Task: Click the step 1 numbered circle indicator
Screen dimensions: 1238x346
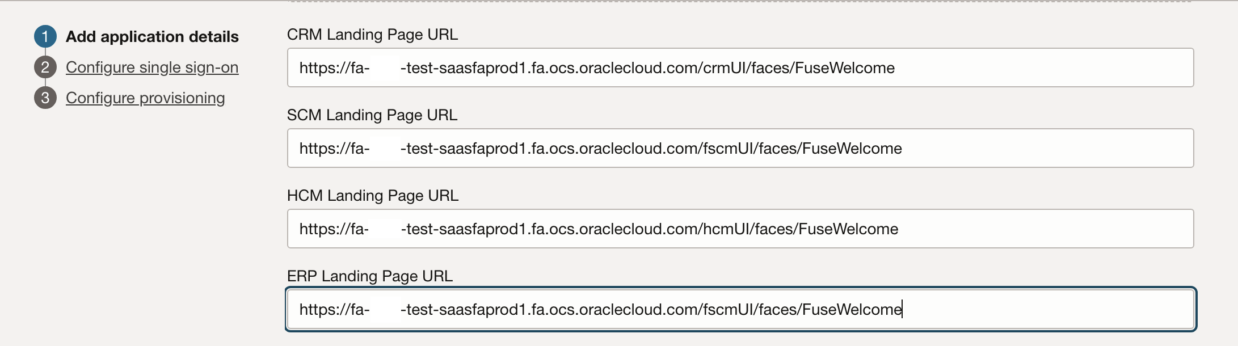Action: [x=47, y=36]
